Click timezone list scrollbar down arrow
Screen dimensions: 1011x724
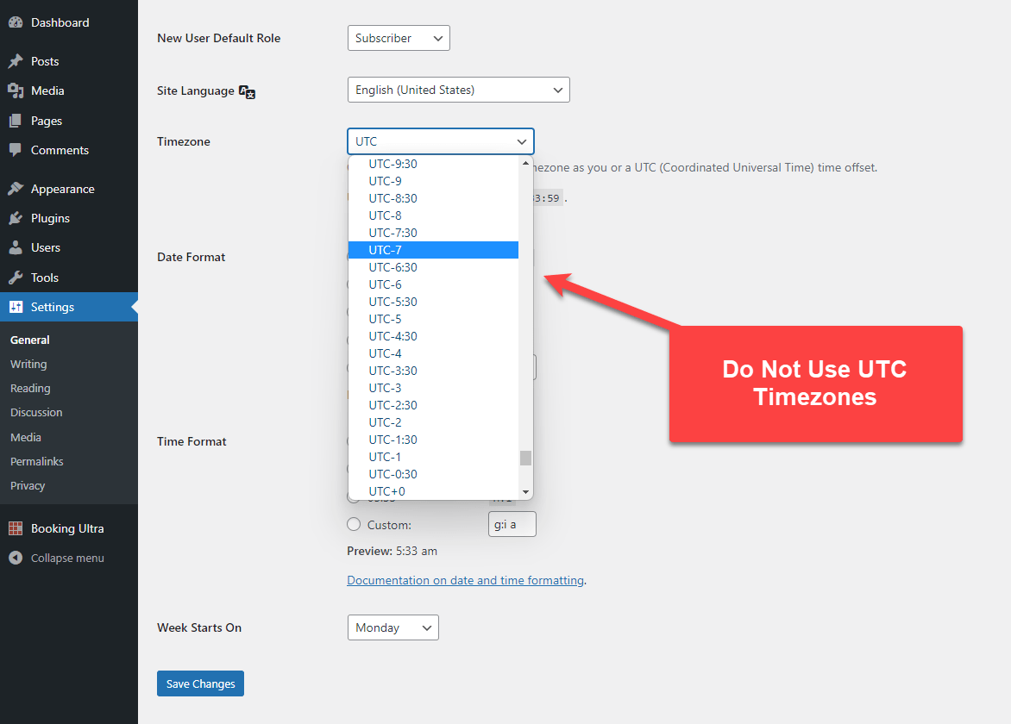[x=525, y=492]
